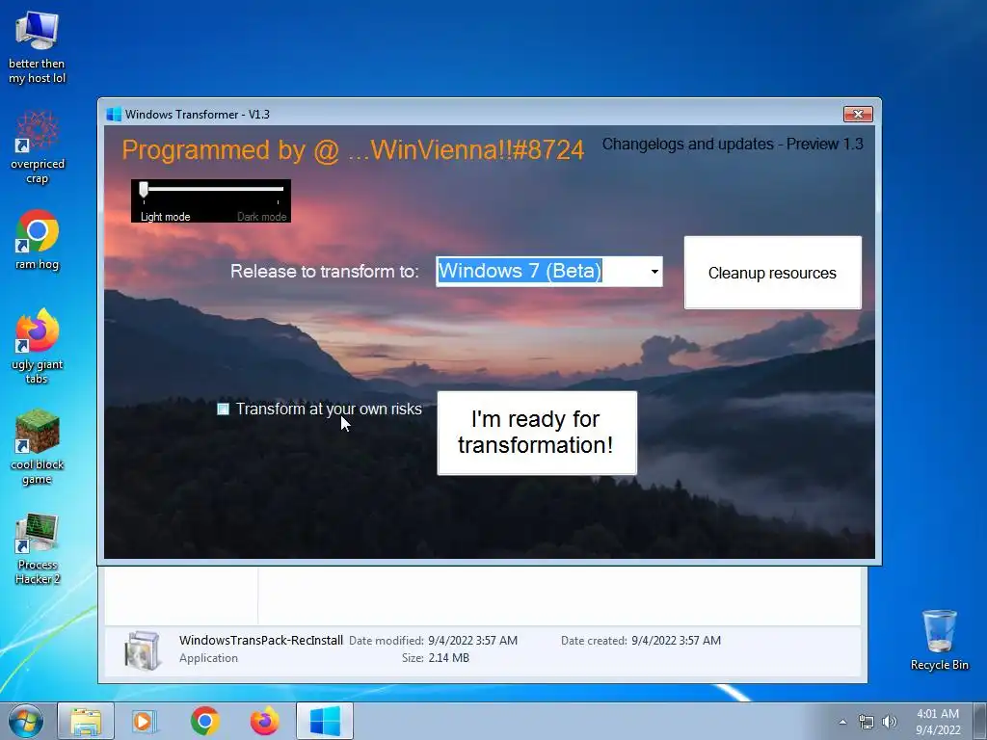Image resolution: width=987 pixels, height=740 pixels.
Task: Tick the 'Transform at your own risks' checkbox
Action: click(223, 409)
